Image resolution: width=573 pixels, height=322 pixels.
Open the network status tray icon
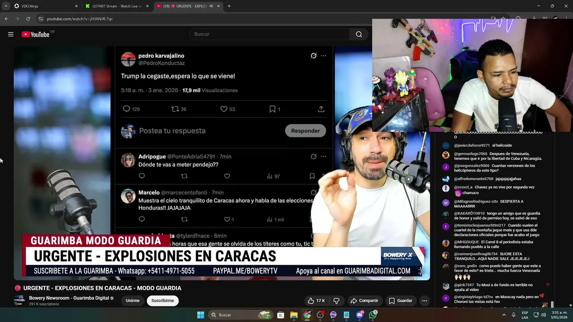pyautogui.click(x=536, y=315)
